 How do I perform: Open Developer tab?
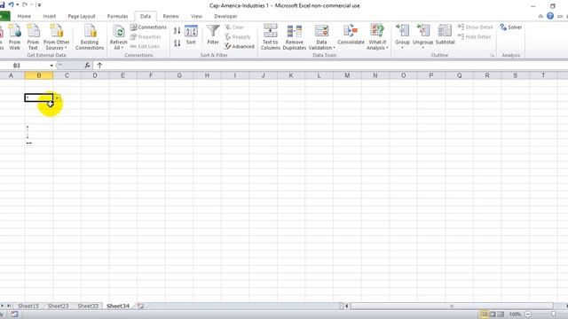coord(225,16)
